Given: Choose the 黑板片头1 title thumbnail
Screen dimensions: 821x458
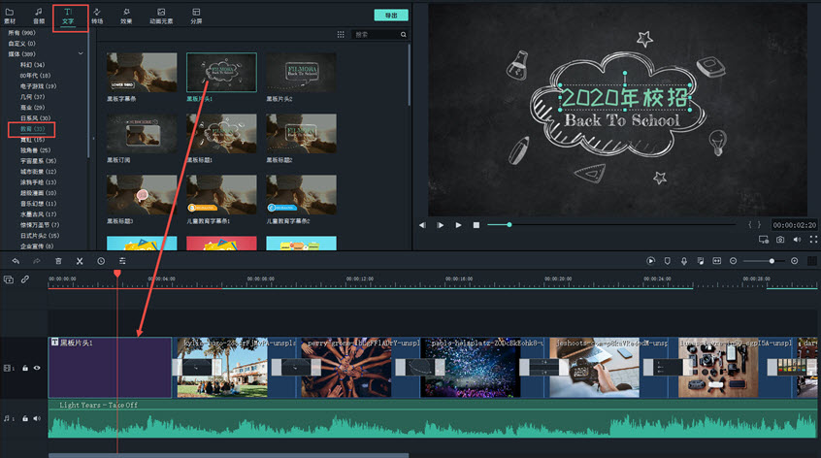Looking at the screenshot, I should coord(221,72).
